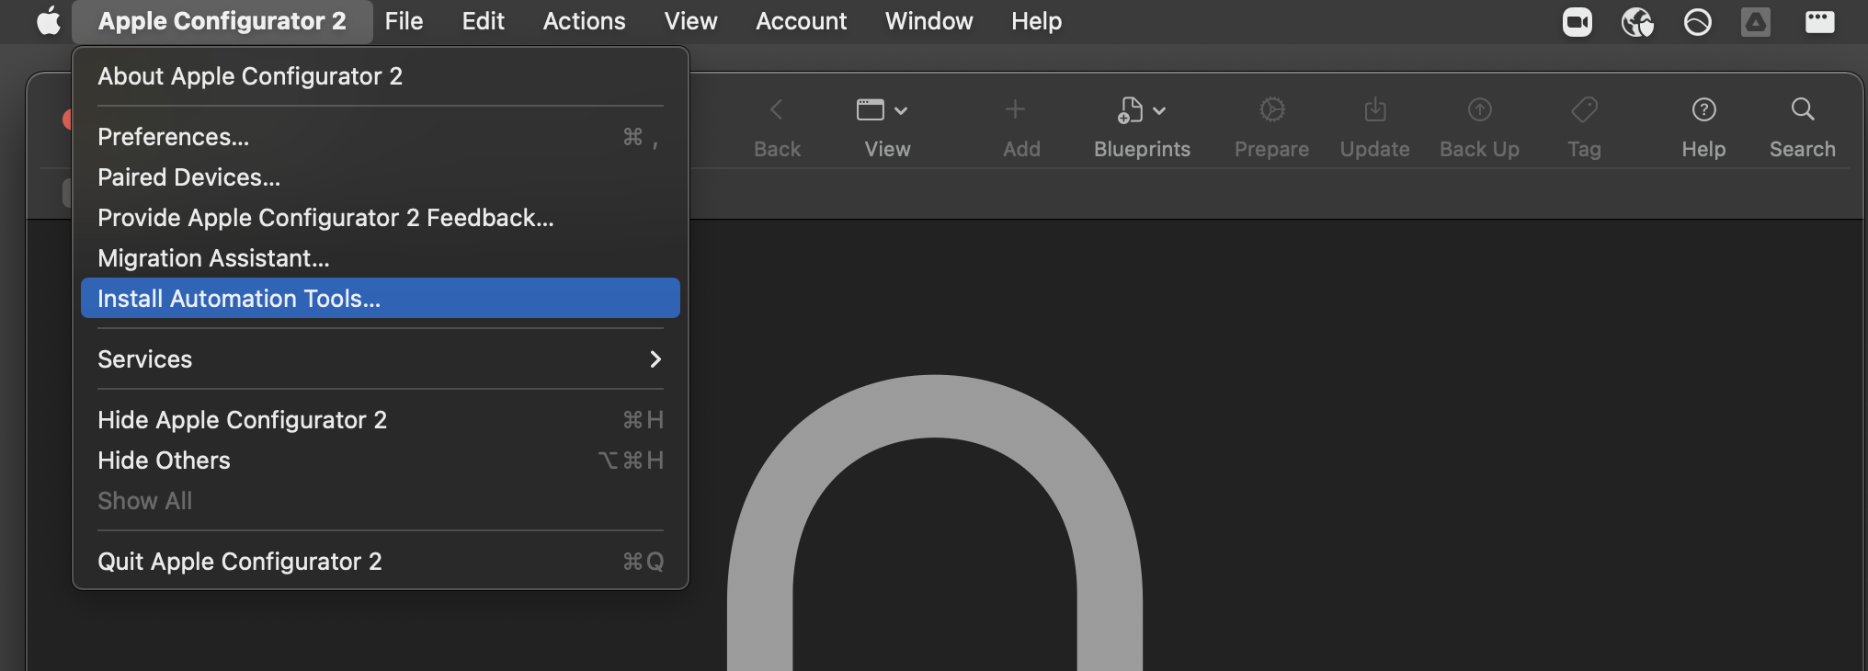This screenshot has width=1868, height=671.
Task: Click the Back Up toolbar icon
Action: pos(1480,109)
